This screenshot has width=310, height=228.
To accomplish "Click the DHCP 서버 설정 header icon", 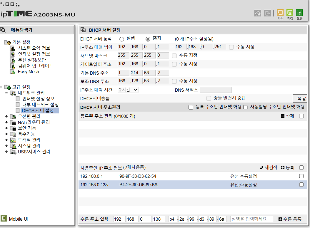I will [x=83, y=30].
